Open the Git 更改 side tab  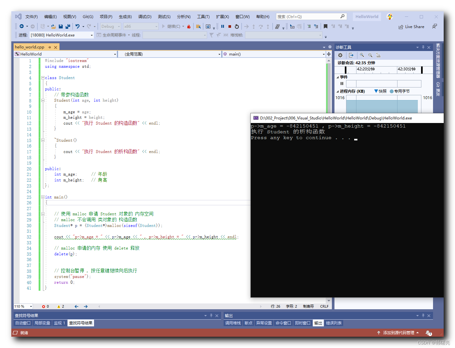(438, 89)
